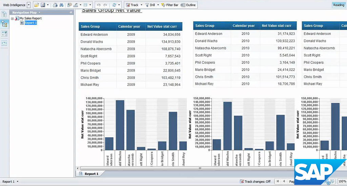Toggle the Filter Bar button
The width and height of the screenshot is (347, 186).
[x=169, y=5]
